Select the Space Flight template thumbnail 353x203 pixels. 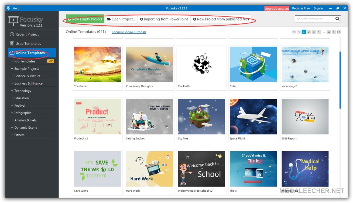[253, 117]
